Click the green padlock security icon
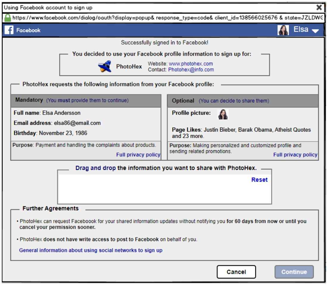The height and width of the screenshot is (285, 328). coord(7,18)
